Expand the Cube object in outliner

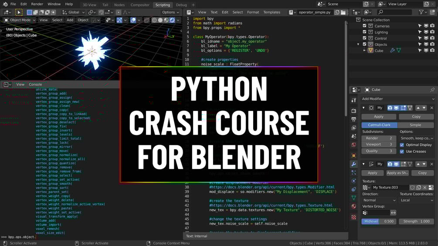(364, 51)
